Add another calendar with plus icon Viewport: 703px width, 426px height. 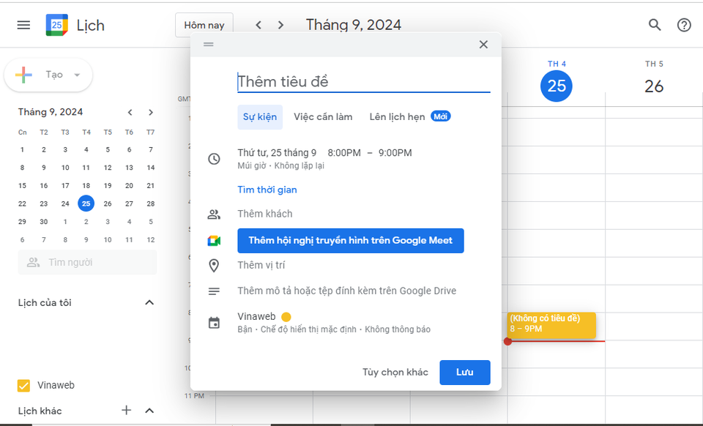coord(126,411)
